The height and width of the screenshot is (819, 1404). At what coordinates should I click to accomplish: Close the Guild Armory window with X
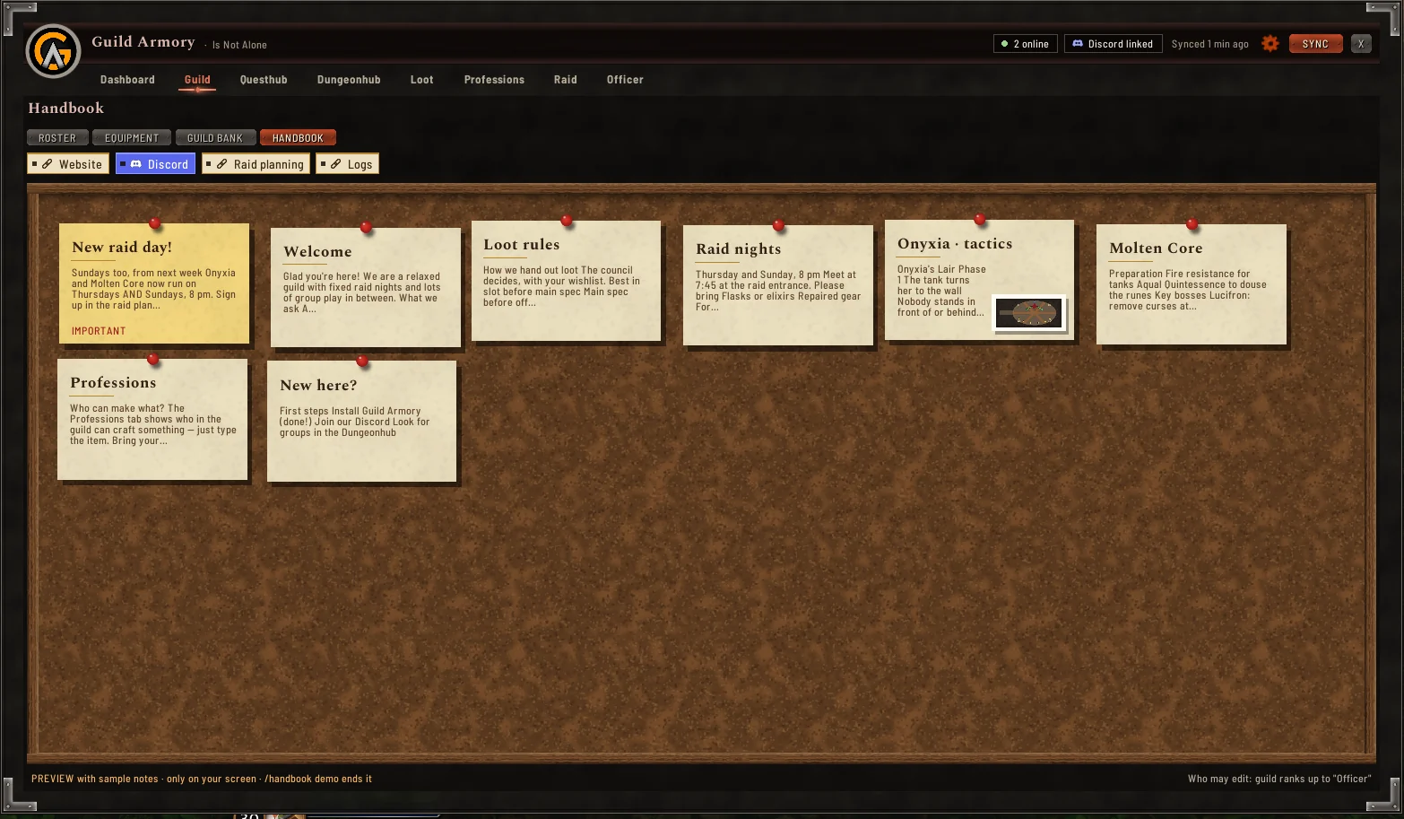(x=1361, y=43)
